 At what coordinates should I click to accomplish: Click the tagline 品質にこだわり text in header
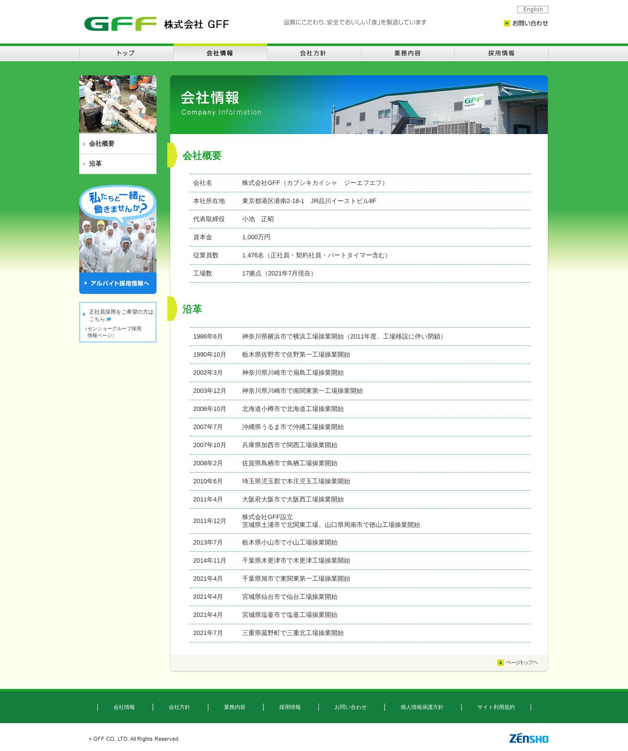coord(355,22)
